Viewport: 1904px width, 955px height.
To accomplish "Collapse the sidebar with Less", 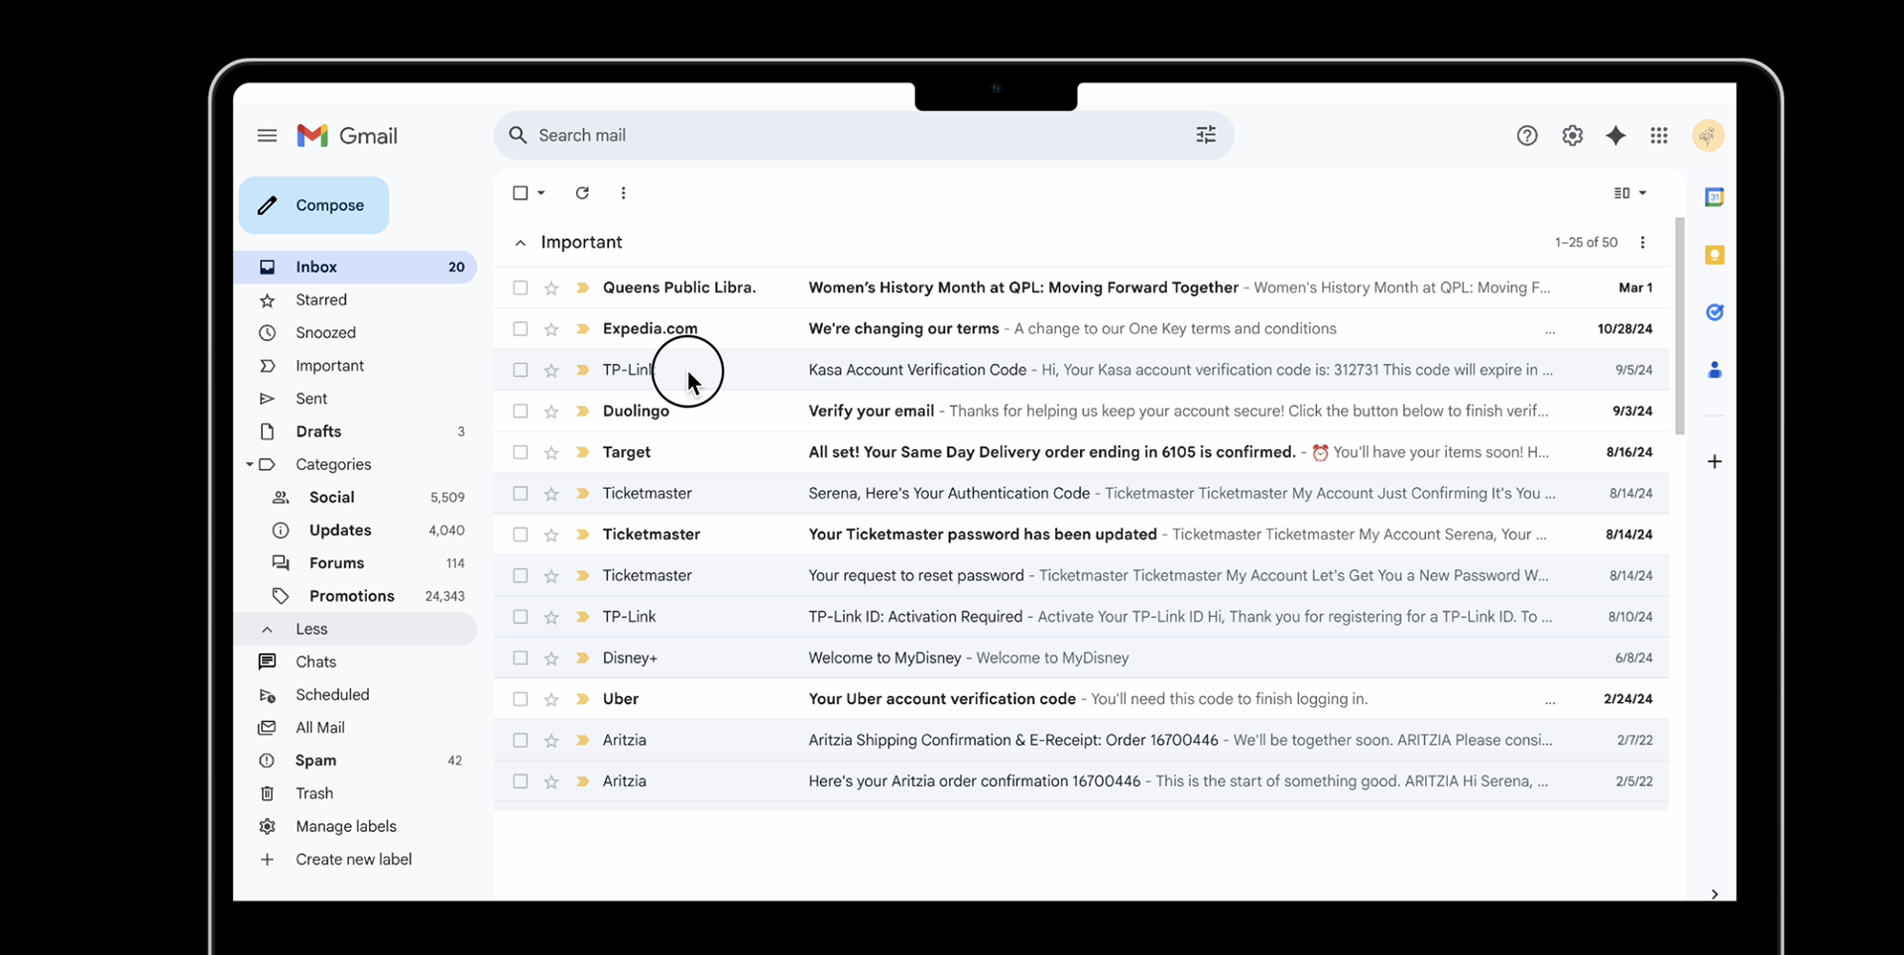I will coord(355,629).
